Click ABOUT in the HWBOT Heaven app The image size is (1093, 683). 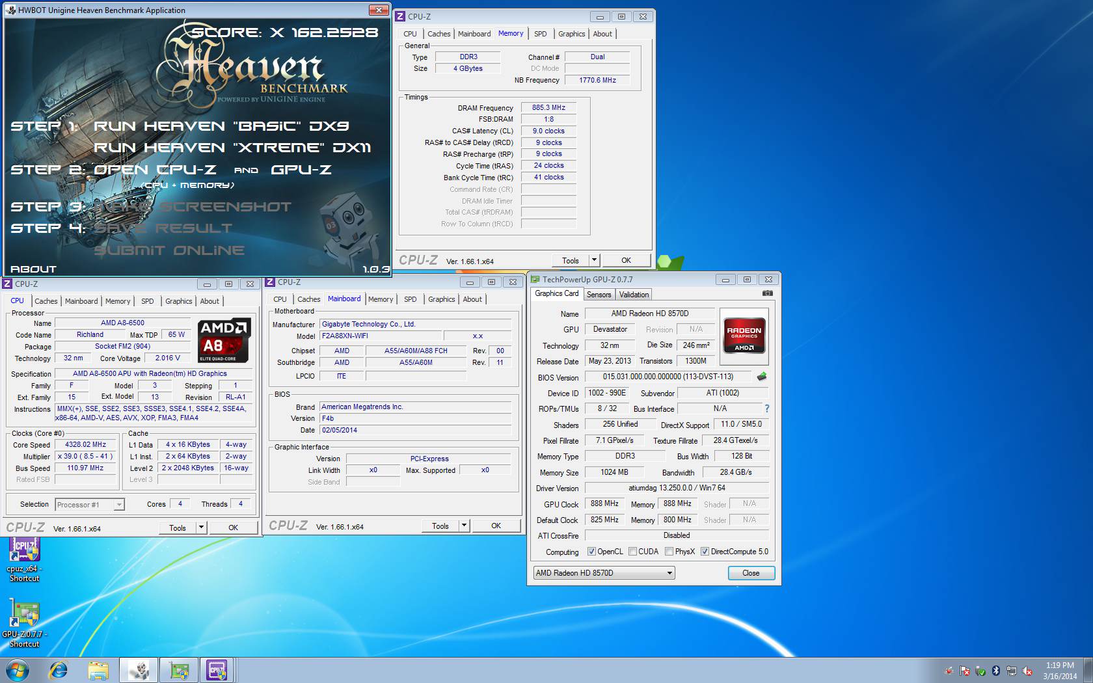(x=33, y=269)
